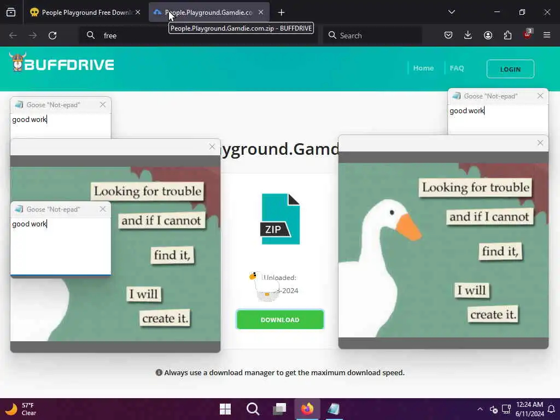Open the FAQ page link

457,68
